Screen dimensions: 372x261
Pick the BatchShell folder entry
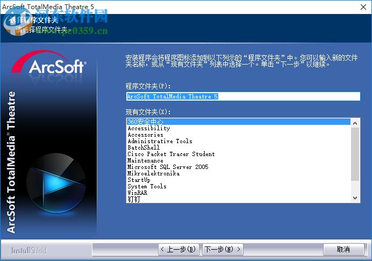(239, 147)
